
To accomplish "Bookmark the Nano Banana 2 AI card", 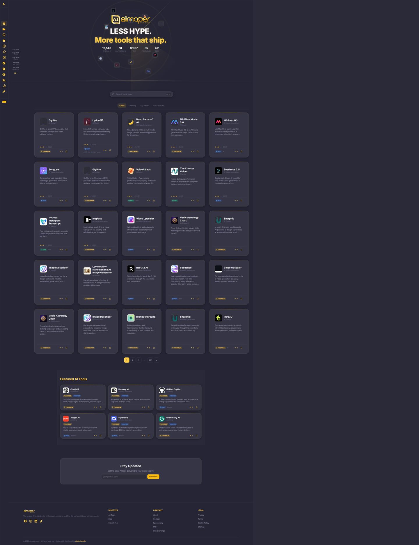I will 154,151.
